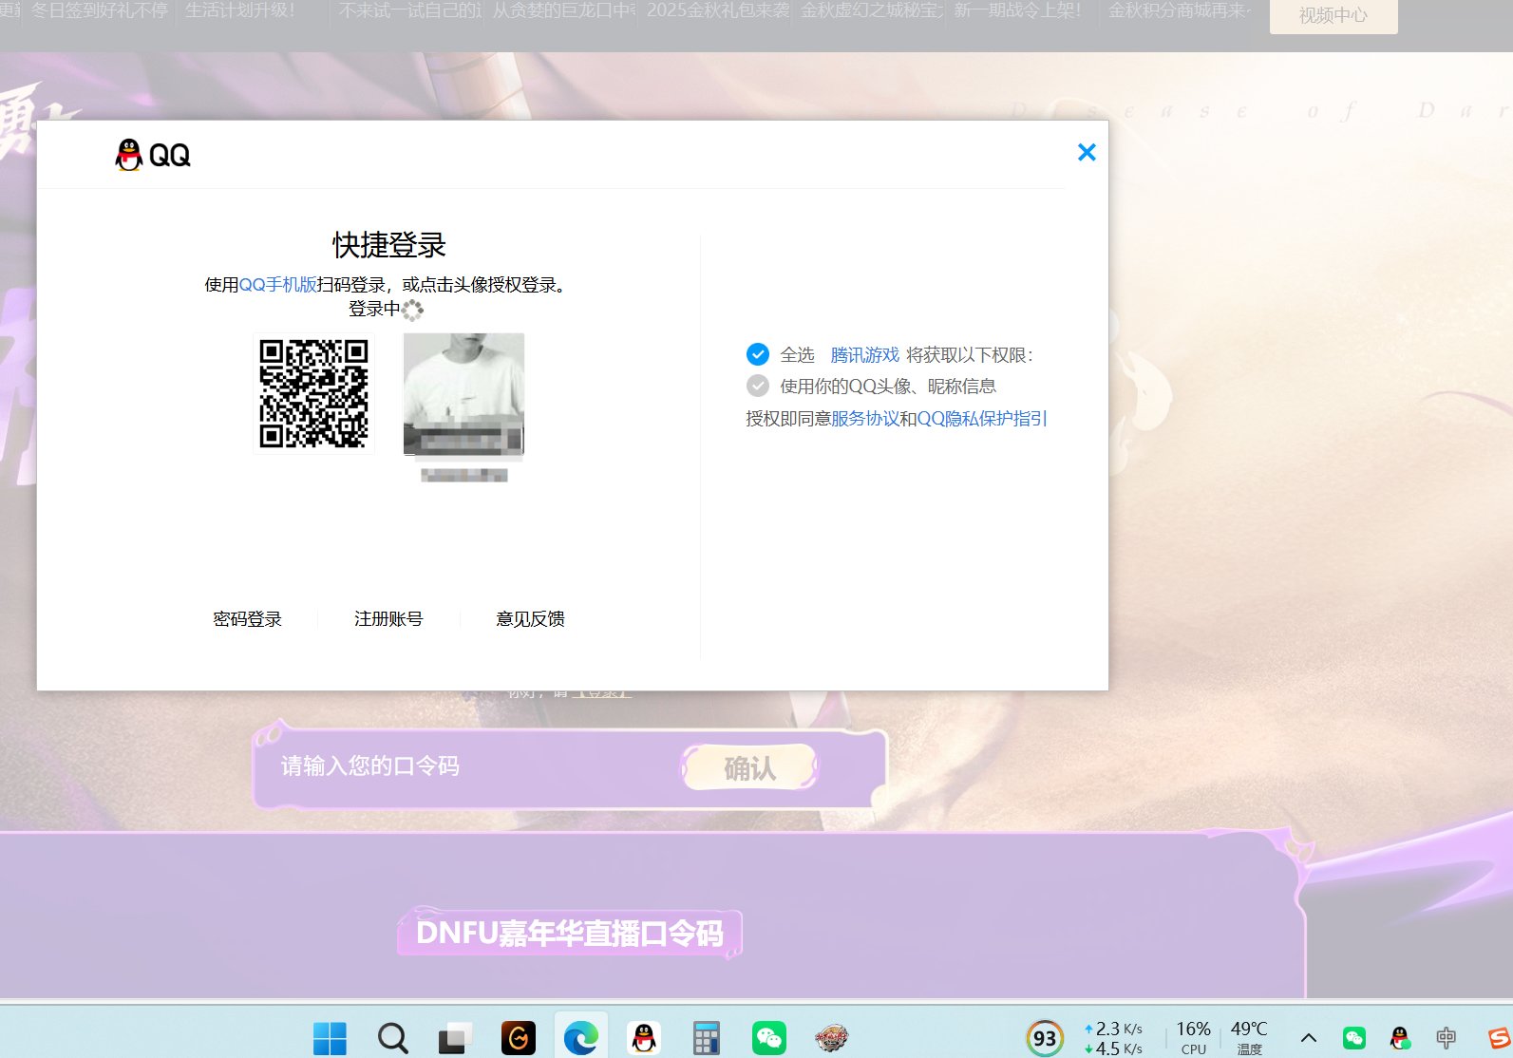Open QQ tray icon
Image resolution: width=1513 pixels, height=1058 pixels.
click(1400, 1038)
